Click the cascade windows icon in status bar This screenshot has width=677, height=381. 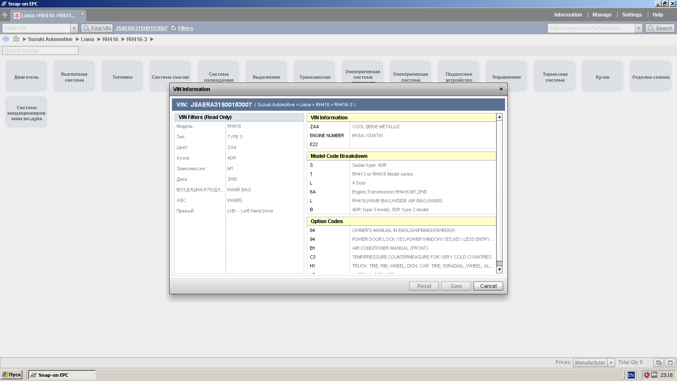click(x=658, y=362)
